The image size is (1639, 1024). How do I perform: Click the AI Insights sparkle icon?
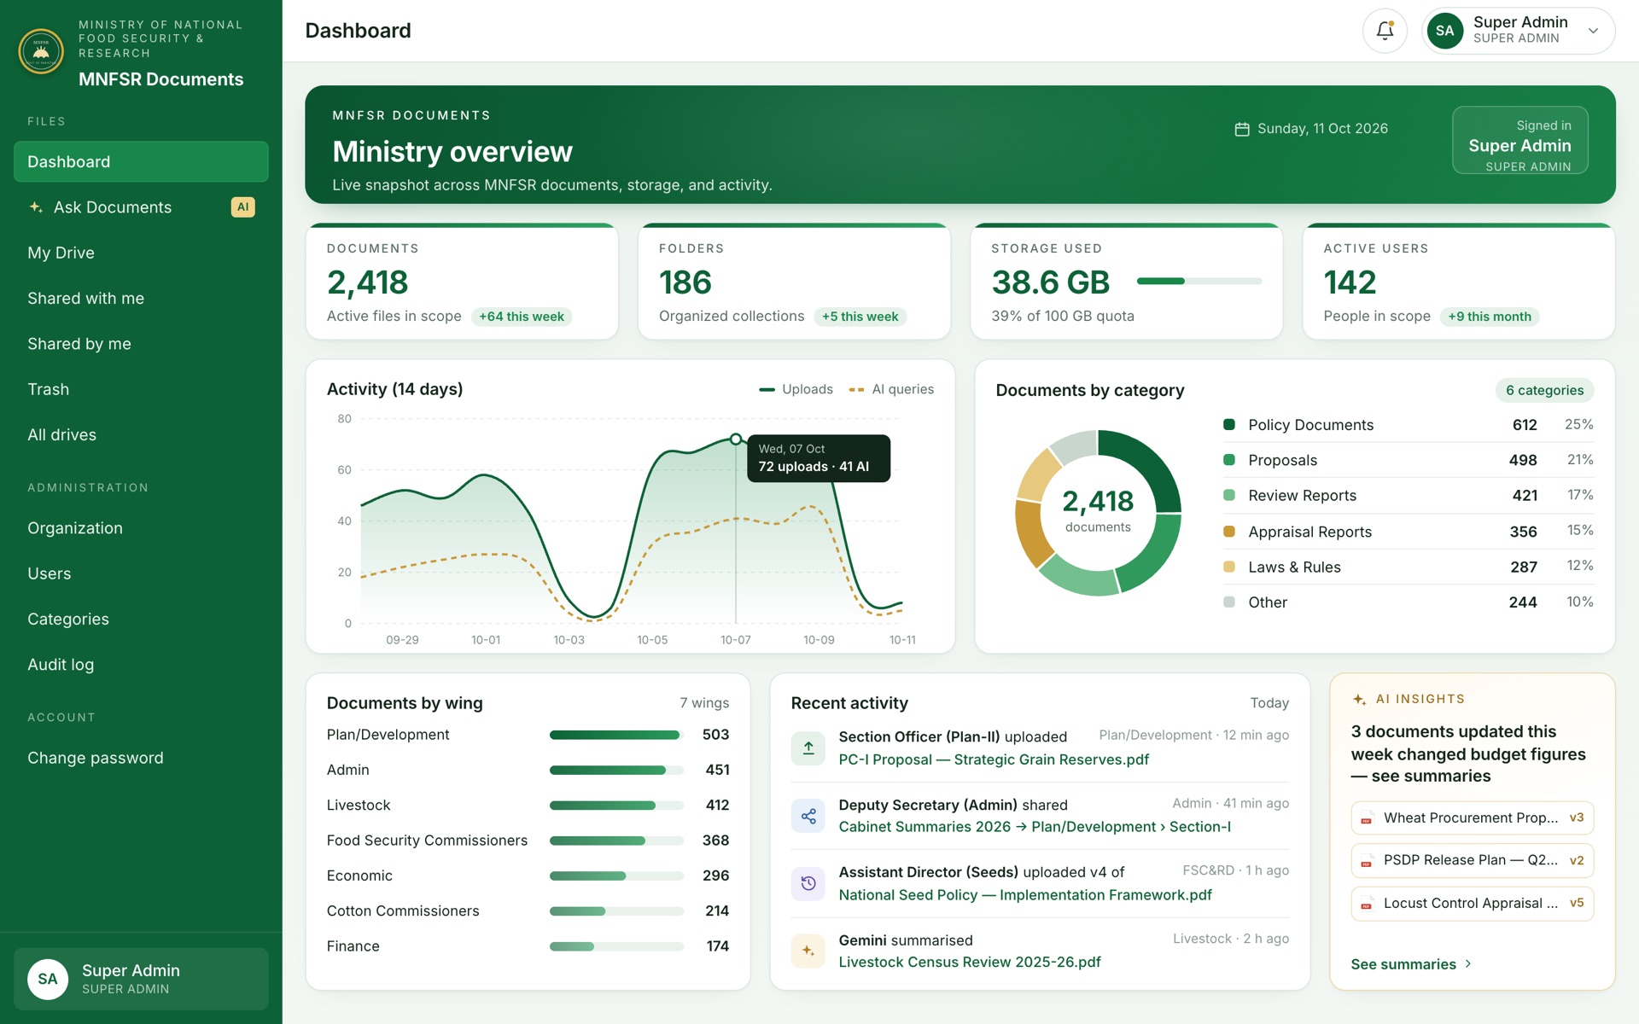(1359, 699)
